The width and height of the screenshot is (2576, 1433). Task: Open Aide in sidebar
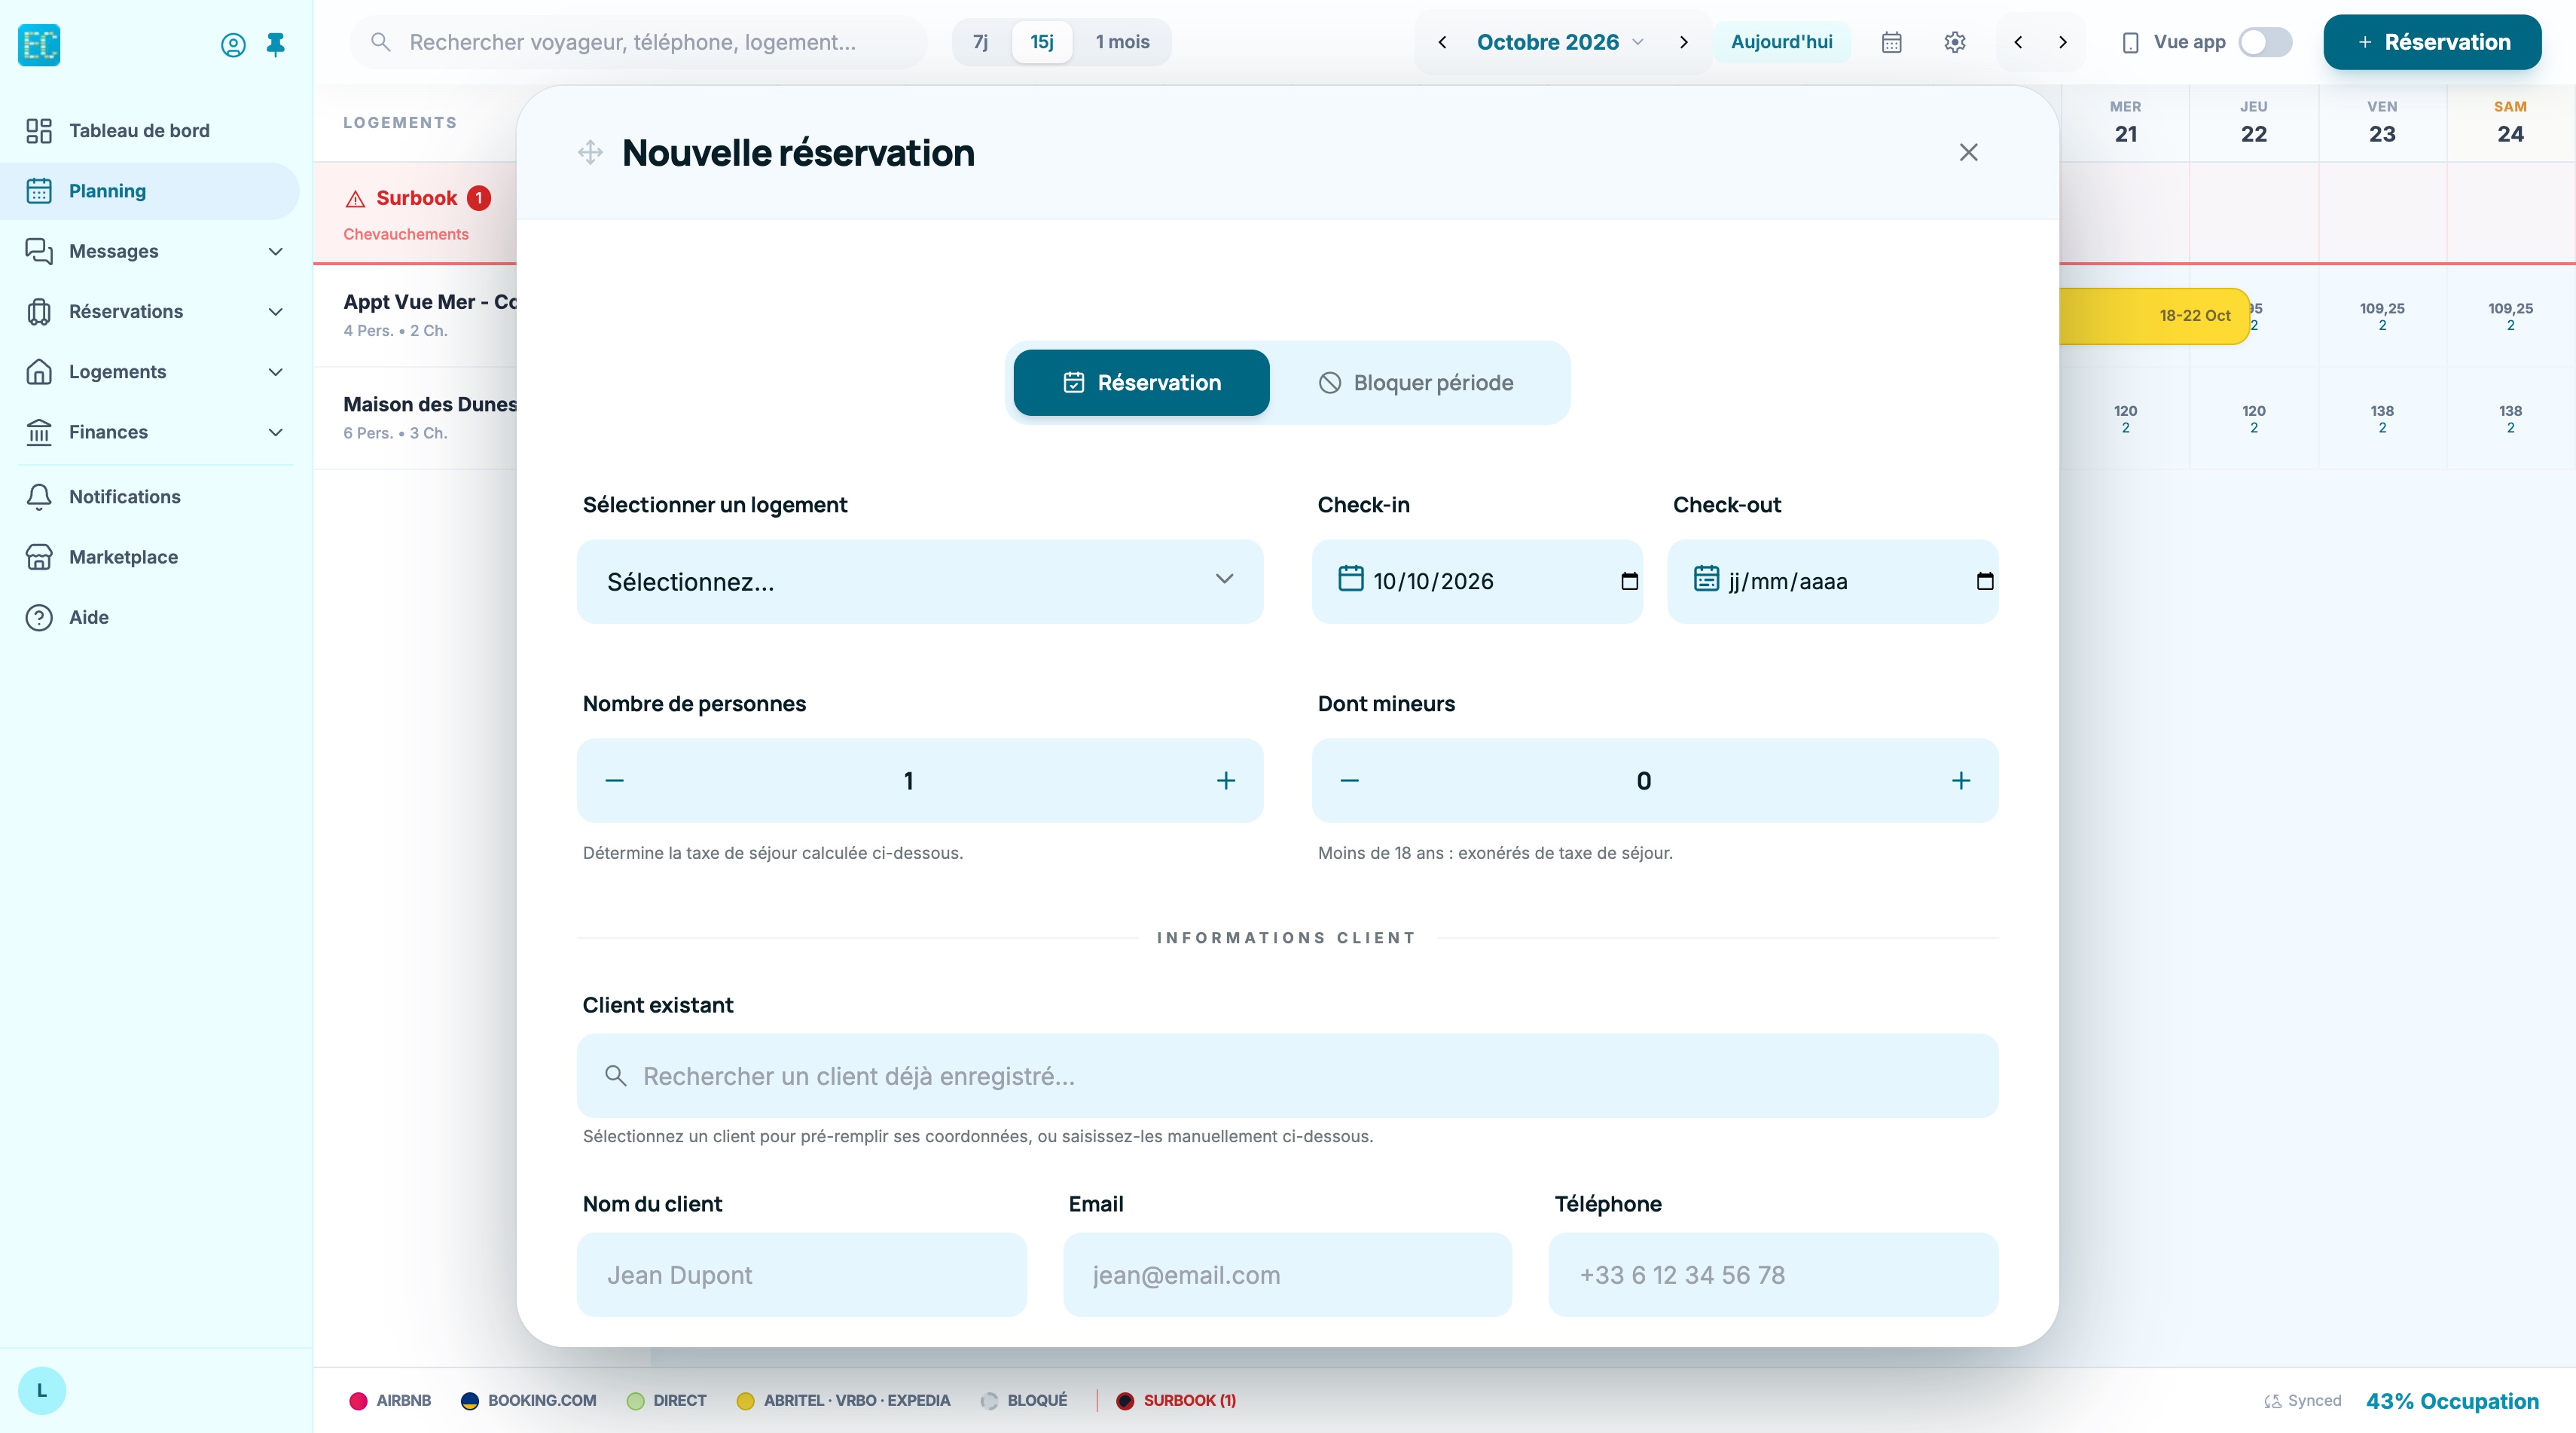pyautogui.click(x=150, y=617)
